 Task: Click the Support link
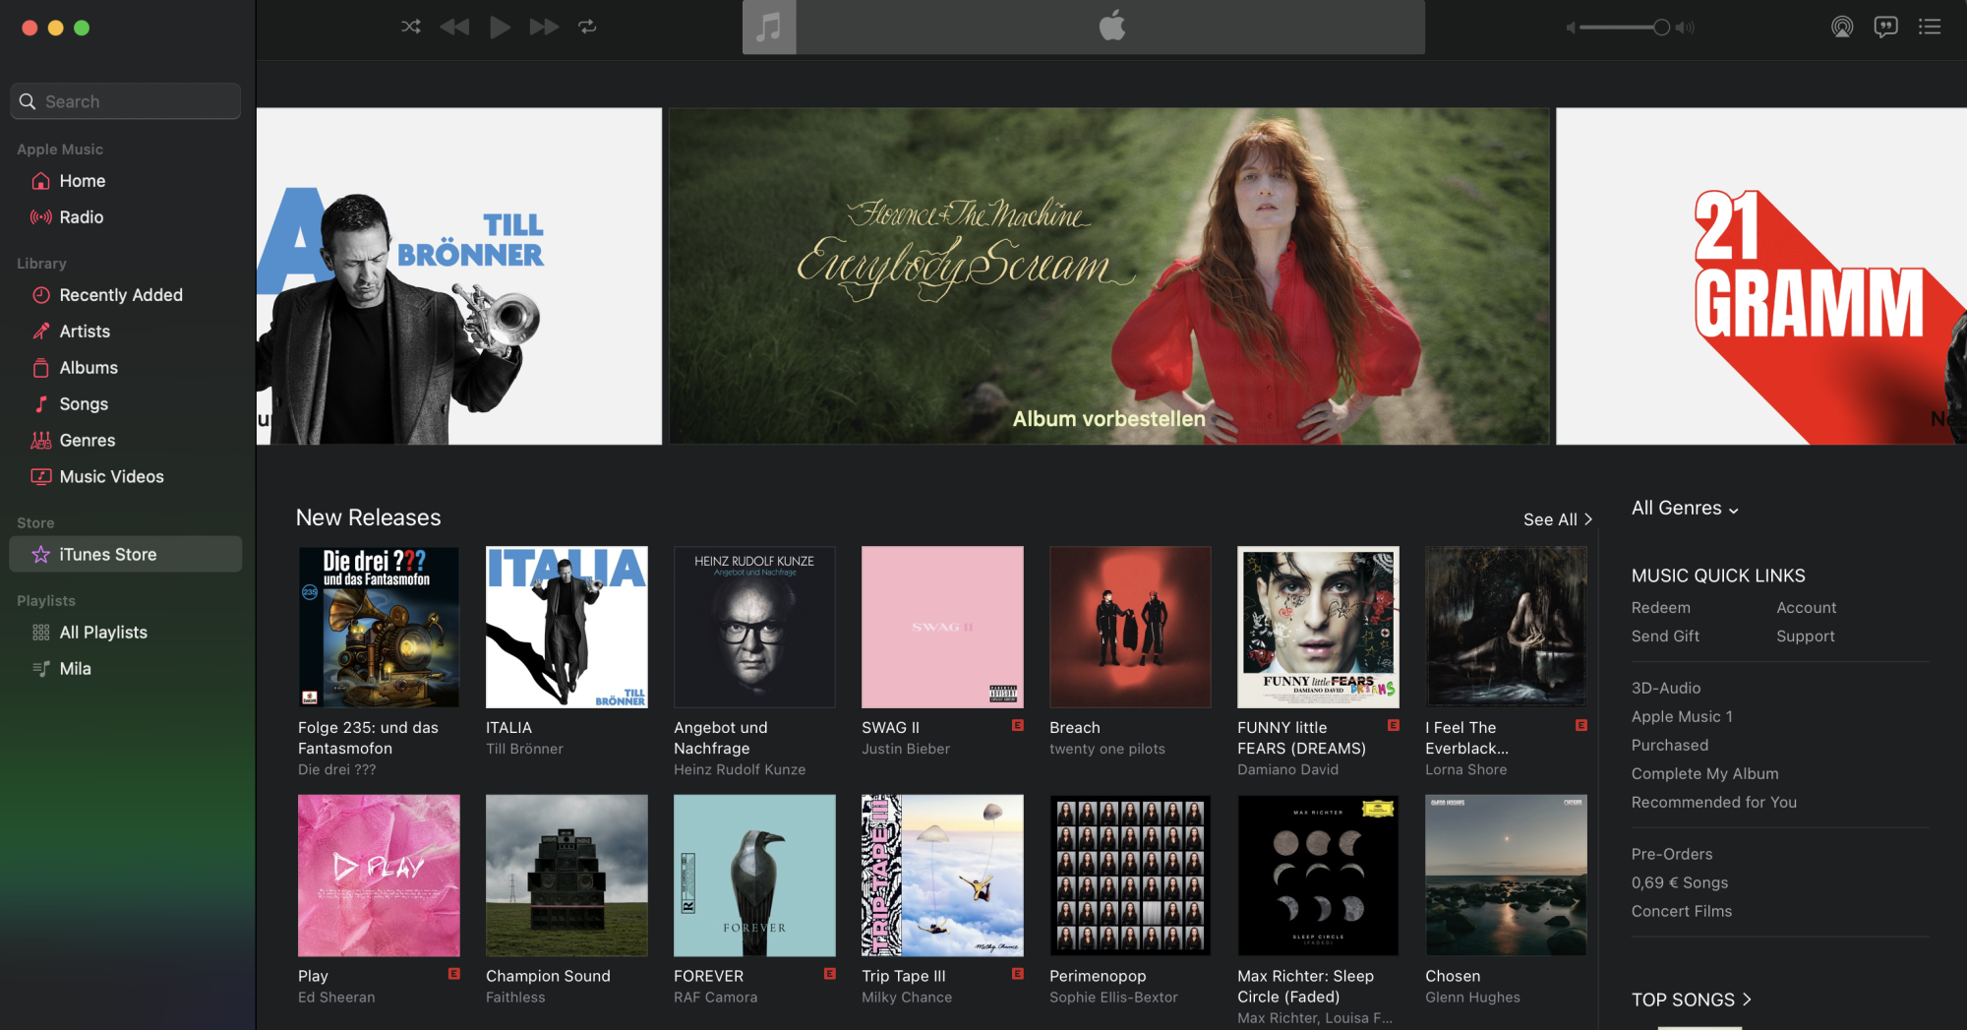[1806, 636]
